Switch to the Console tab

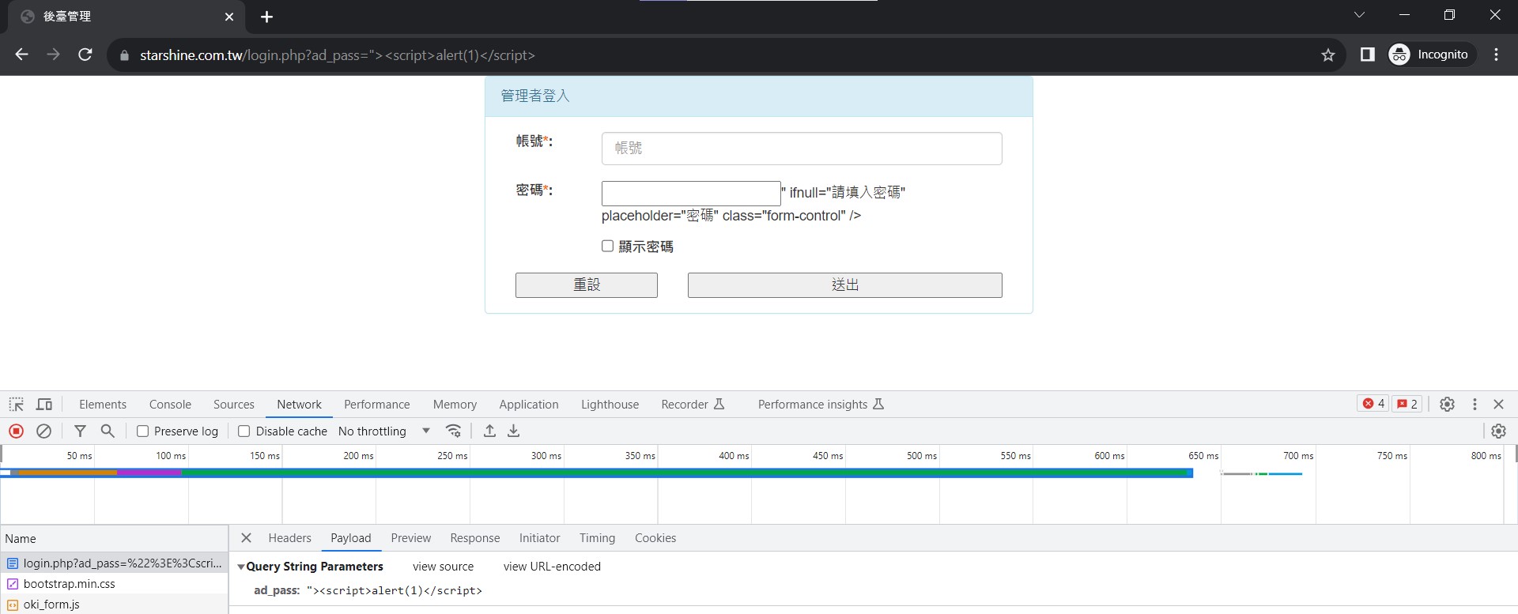[170, 405]
